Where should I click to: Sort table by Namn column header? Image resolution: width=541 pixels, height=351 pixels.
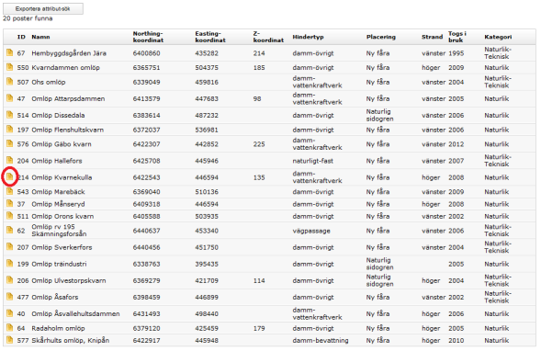pyautogui.click(x=40, y=37)
